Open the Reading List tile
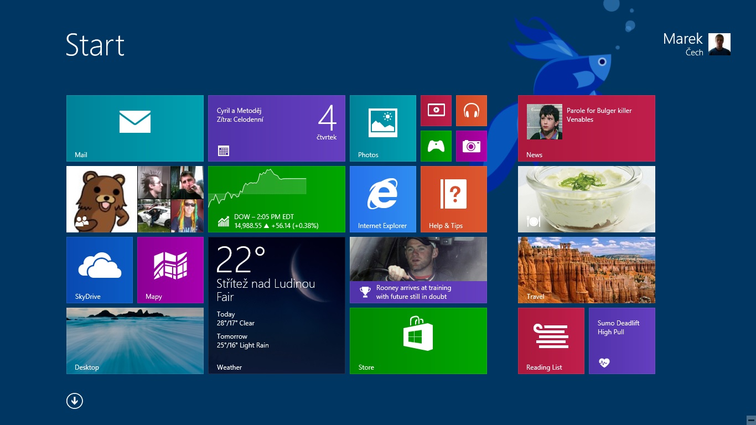Screen dimensions: 756x425 click(551, 341)
